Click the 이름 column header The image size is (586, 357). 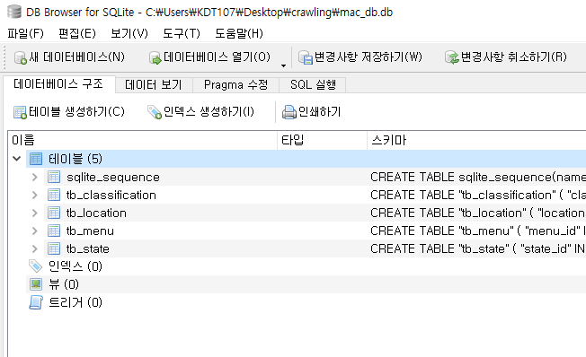click(142, 140)
